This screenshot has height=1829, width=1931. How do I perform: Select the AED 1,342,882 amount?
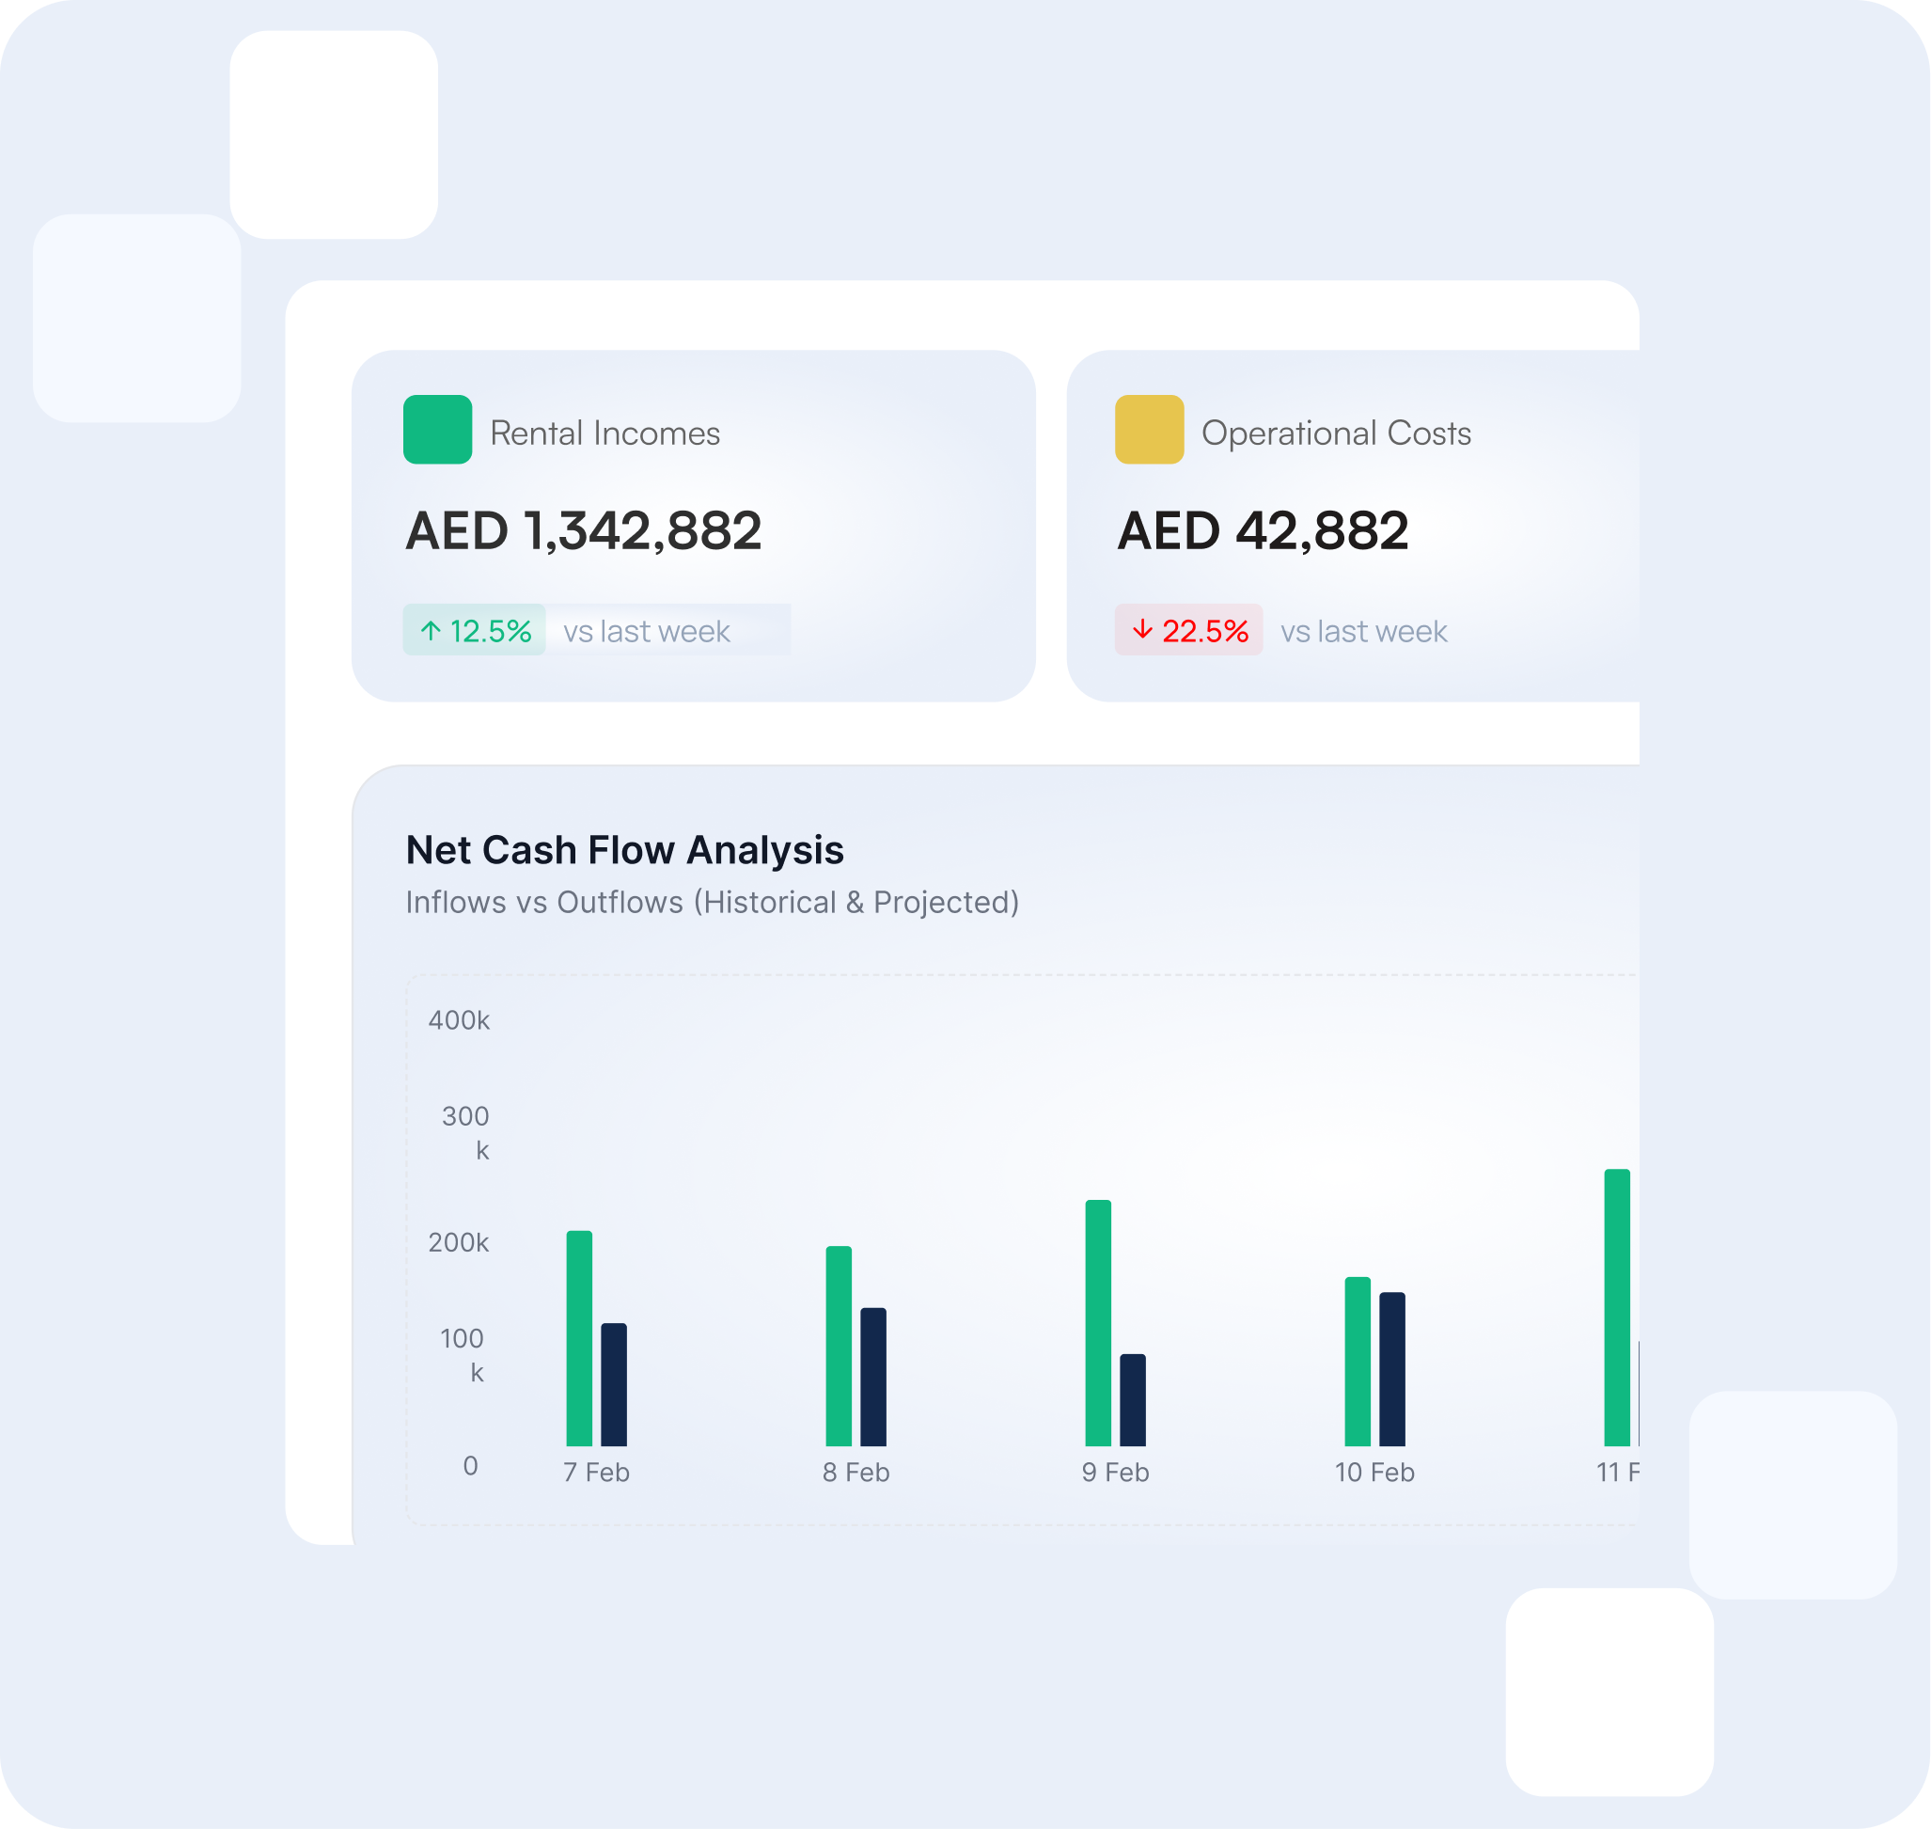(584, 531)
